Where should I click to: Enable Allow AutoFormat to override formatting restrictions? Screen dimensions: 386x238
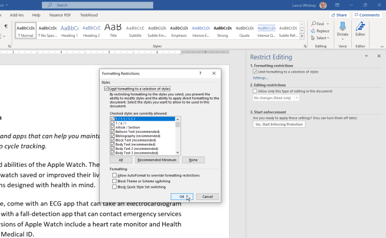coord(114,175)
